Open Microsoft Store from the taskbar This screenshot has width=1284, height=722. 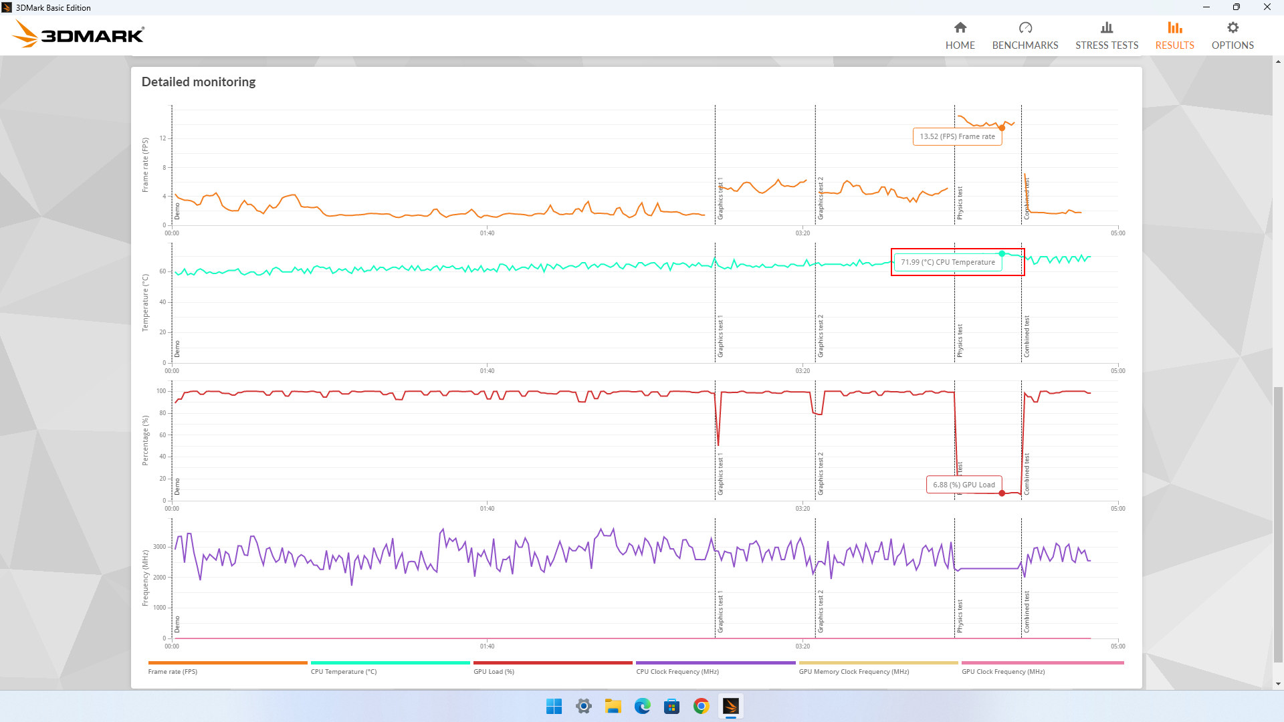(671, 706)
